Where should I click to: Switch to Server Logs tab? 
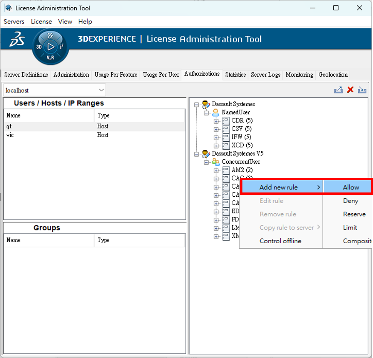pos(266,75)
